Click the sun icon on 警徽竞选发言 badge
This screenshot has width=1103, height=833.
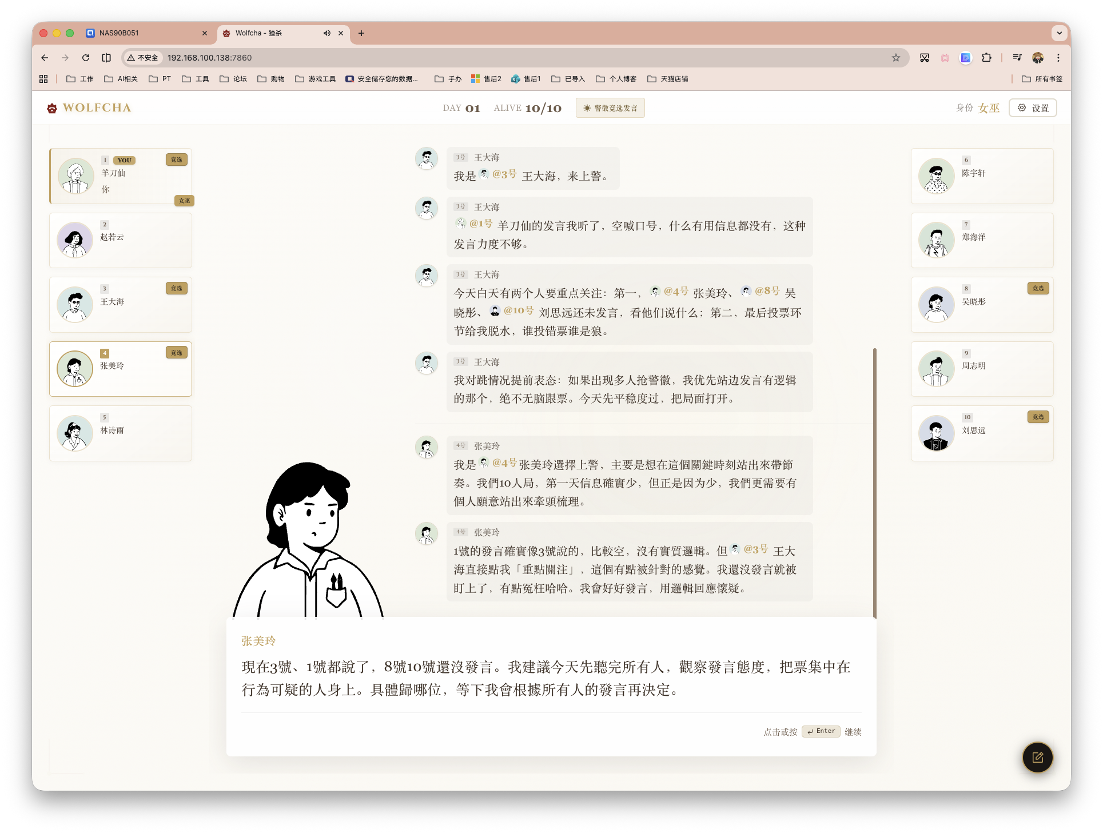[x=587, y=107]
